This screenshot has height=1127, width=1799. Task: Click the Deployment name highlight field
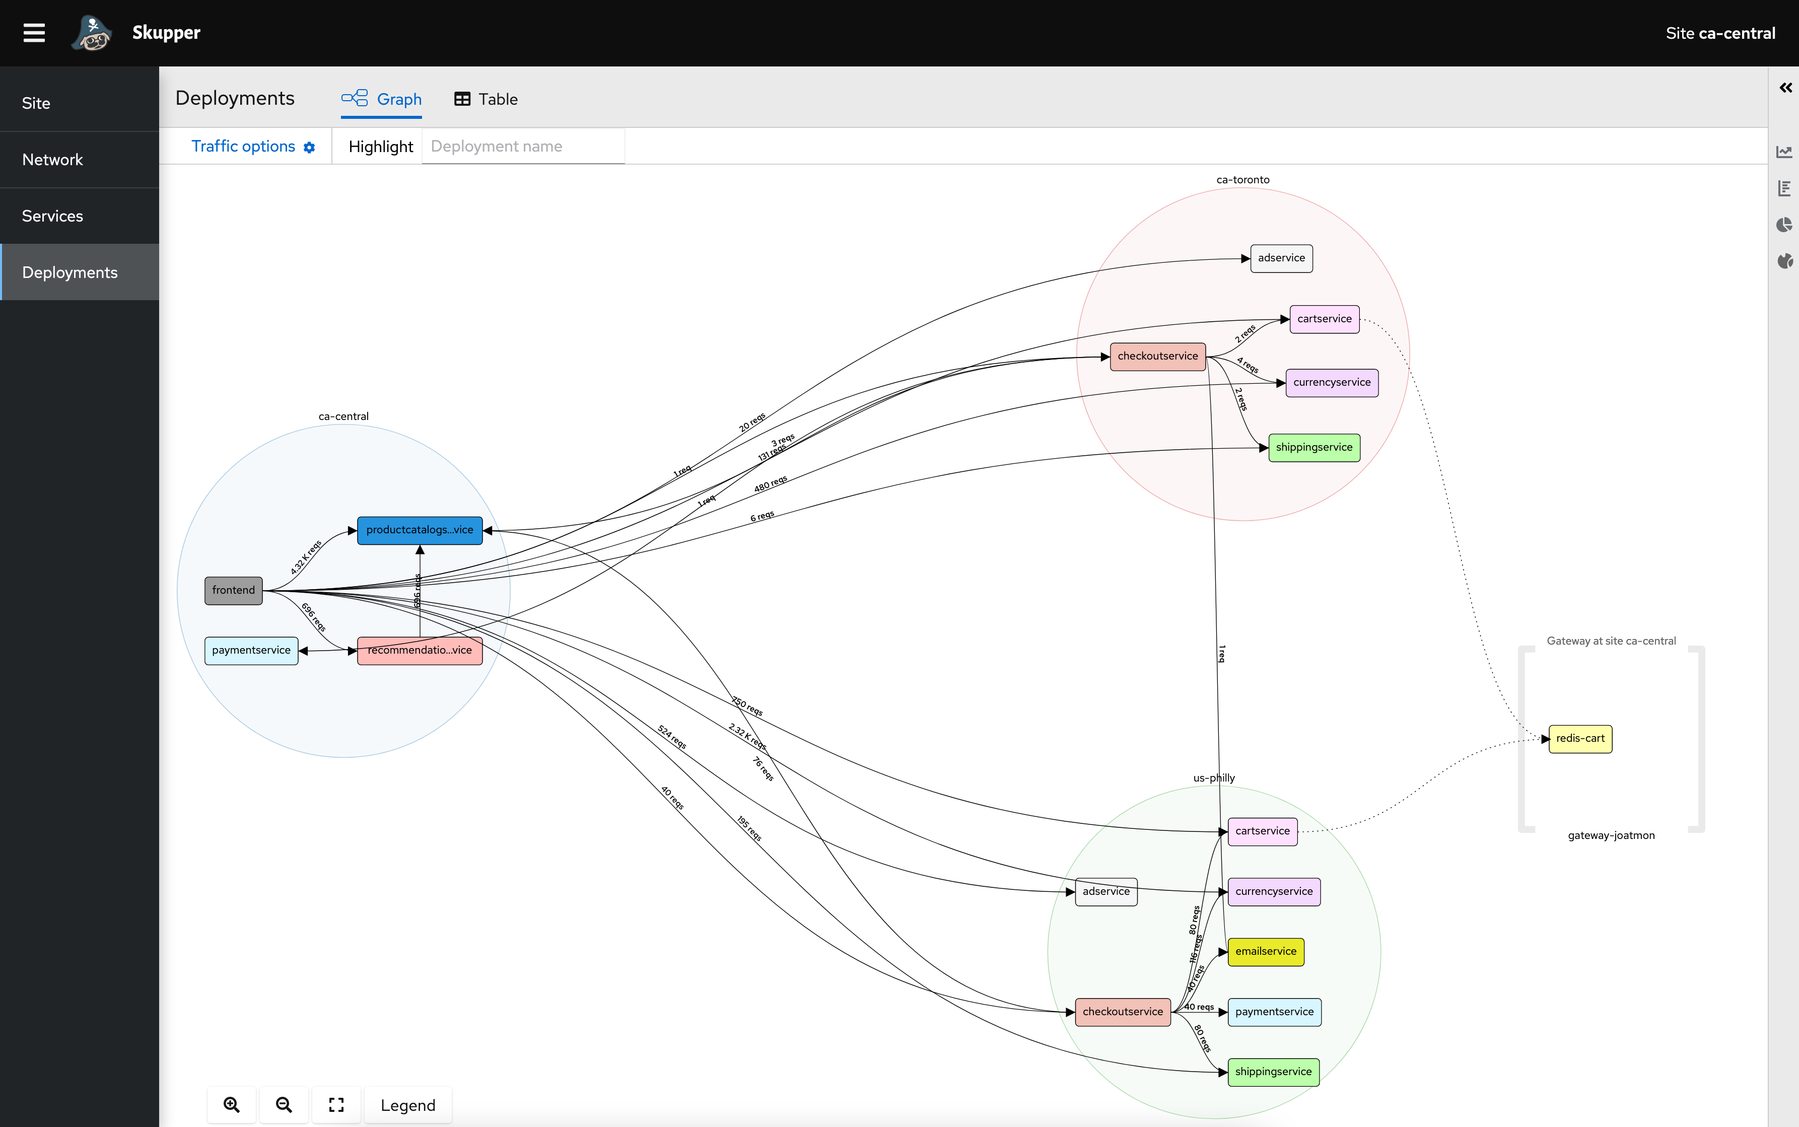tap(523, 147)
